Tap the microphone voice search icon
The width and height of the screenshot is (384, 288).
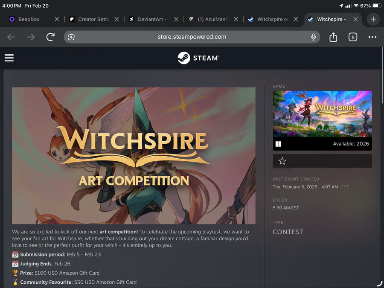[313, 37]
